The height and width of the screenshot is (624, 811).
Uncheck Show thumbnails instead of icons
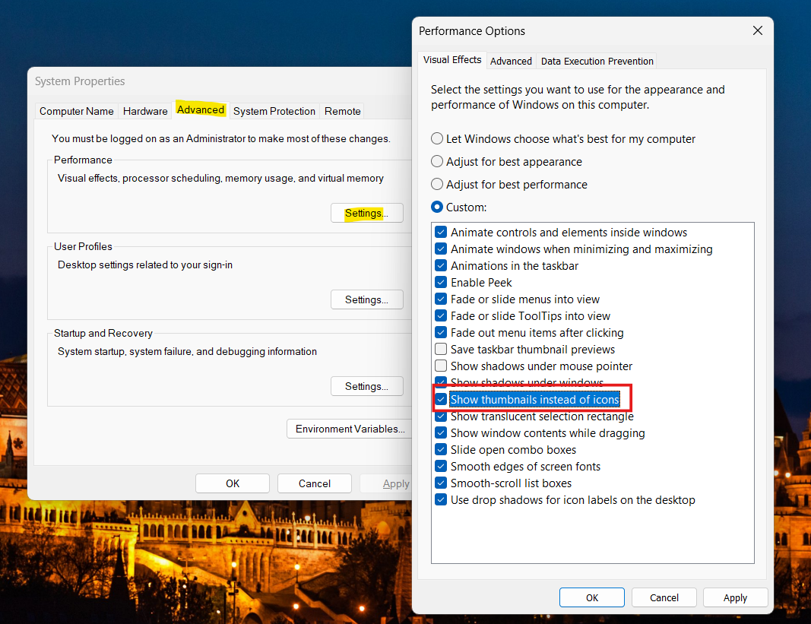pyautogui.click(x=441, y=400)
